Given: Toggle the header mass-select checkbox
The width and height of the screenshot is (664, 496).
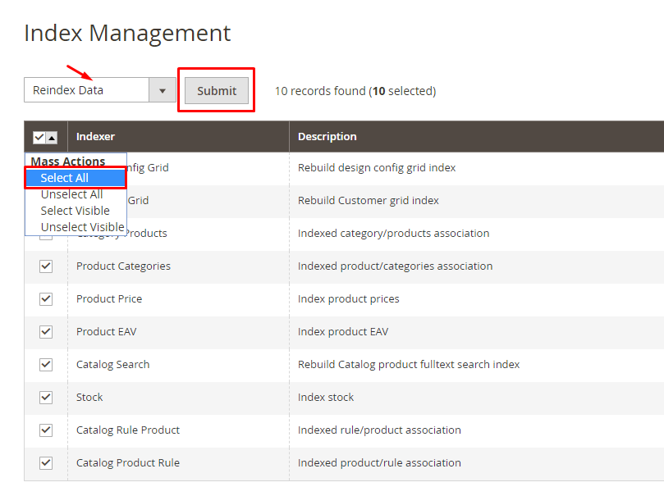Looking at the screenshot, I should 39,138.
